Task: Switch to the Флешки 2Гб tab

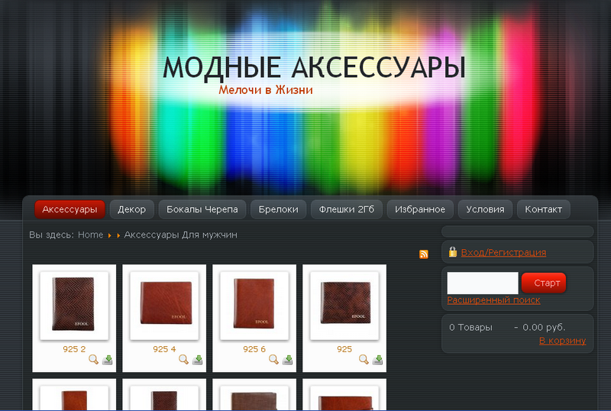Action: click(347, 209)
